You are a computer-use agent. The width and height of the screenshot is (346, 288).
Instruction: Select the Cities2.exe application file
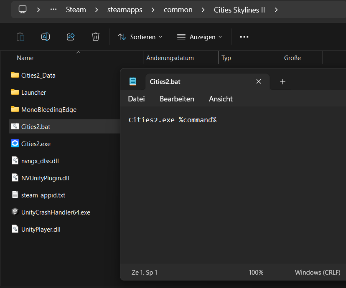point(36,144)
